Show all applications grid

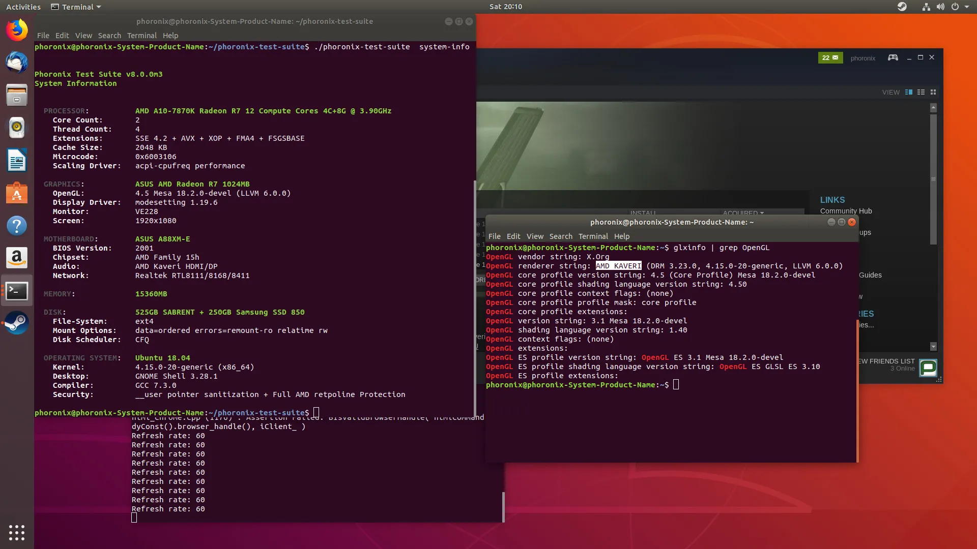17,532
